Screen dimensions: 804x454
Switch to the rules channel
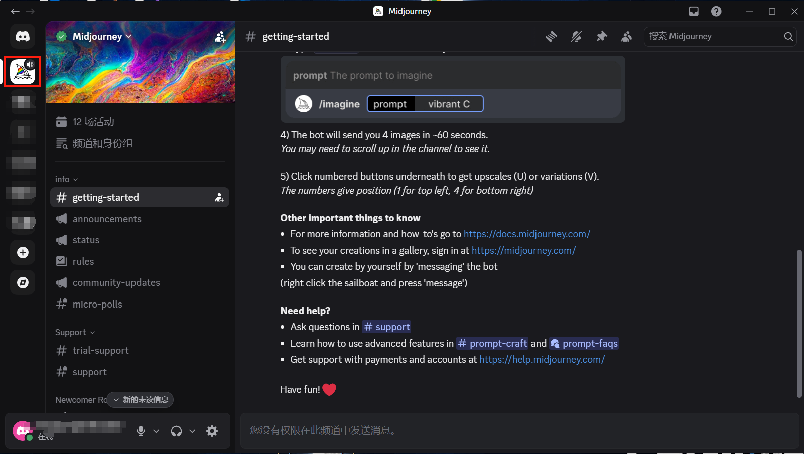pos(83,261)
